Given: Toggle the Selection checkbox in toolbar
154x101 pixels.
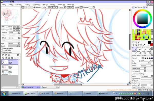Looking at the screenshot, I should 34,7.
